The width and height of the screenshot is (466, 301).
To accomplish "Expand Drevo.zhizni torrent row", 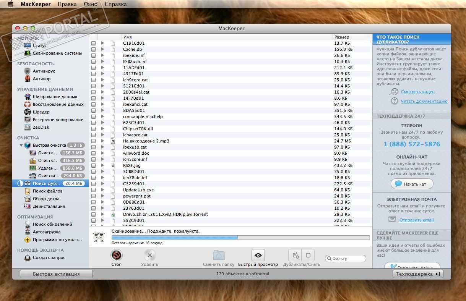I will 102,214.
